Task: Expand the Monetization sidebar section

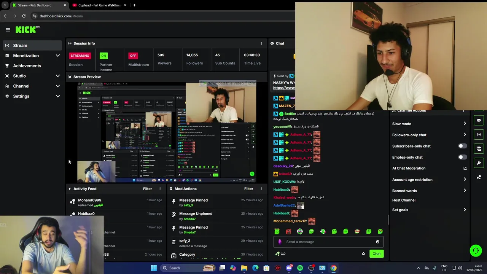Action: coord(58,56)
